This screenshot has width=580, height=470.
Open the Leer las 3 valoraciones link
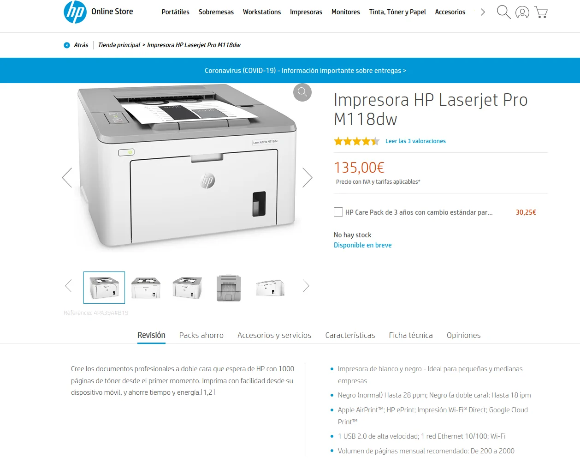click(415, 141)
